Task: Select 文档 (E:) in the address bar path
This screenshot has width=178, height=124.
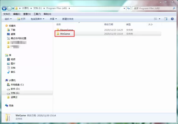Action: pos(38,8)
